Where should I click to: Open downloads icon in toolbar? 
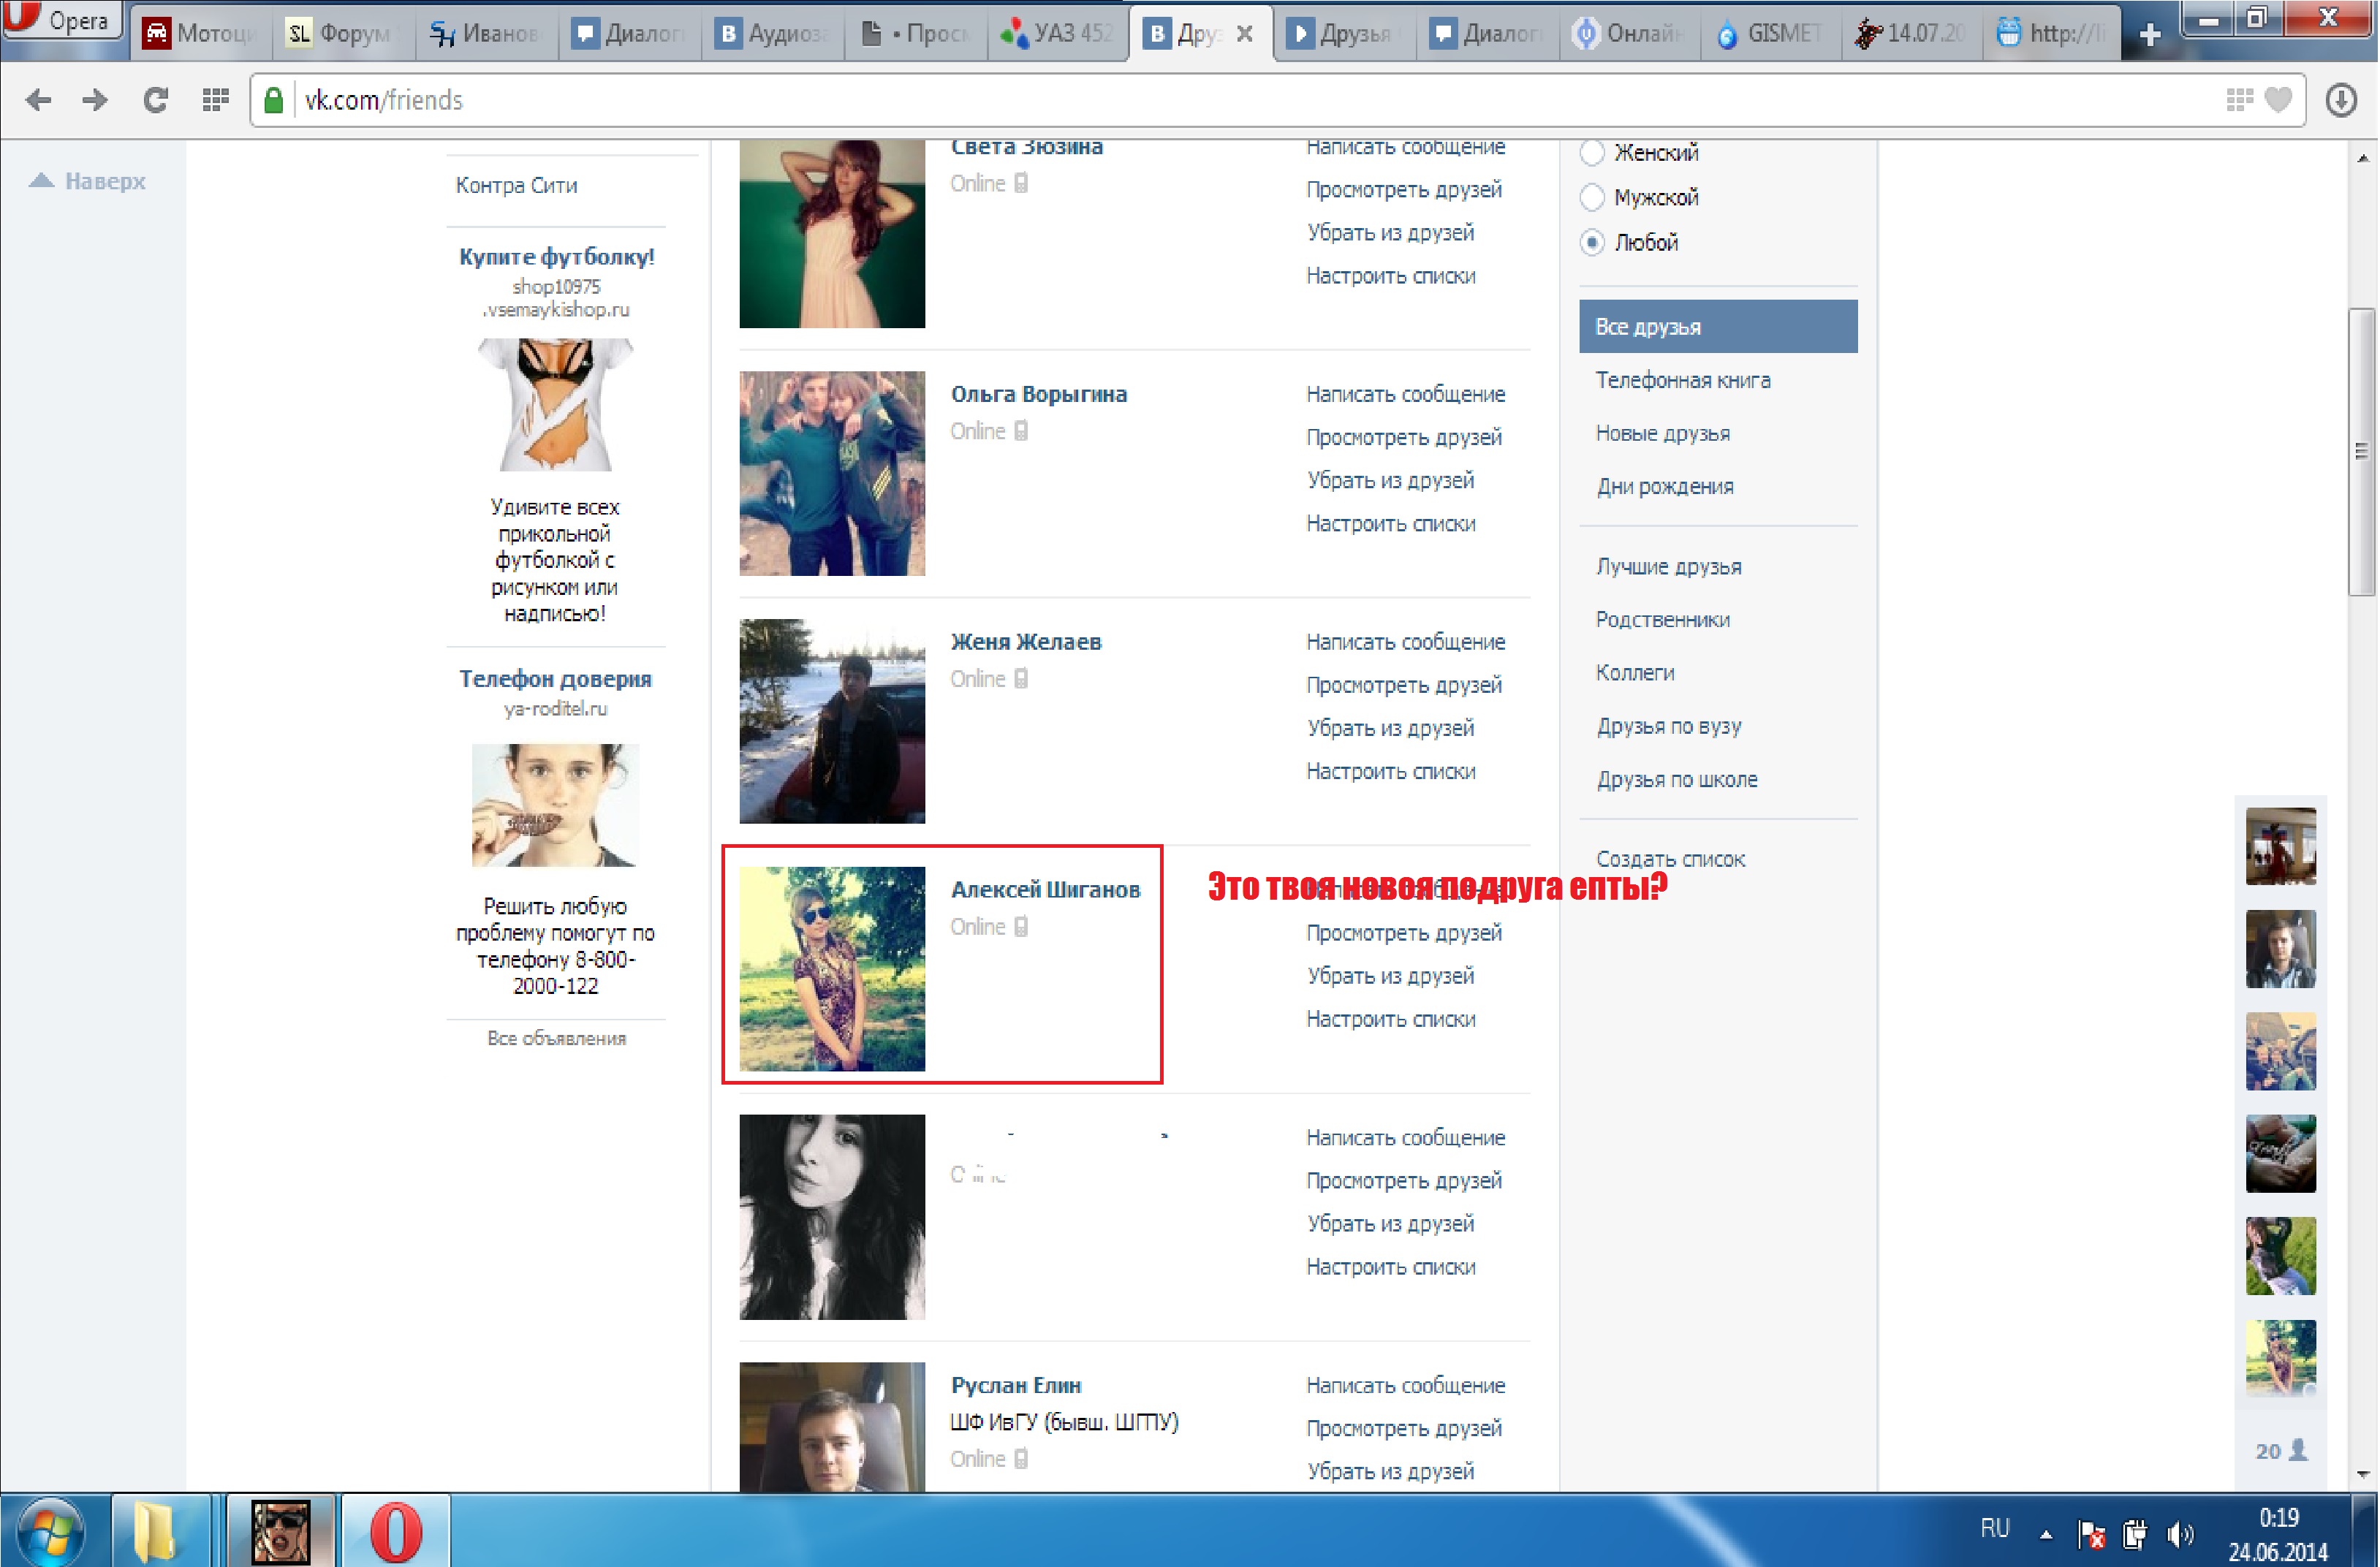coord(2340,100)
